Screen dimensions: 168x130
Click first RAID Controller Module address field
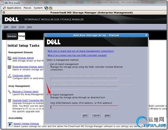(84, 79)
